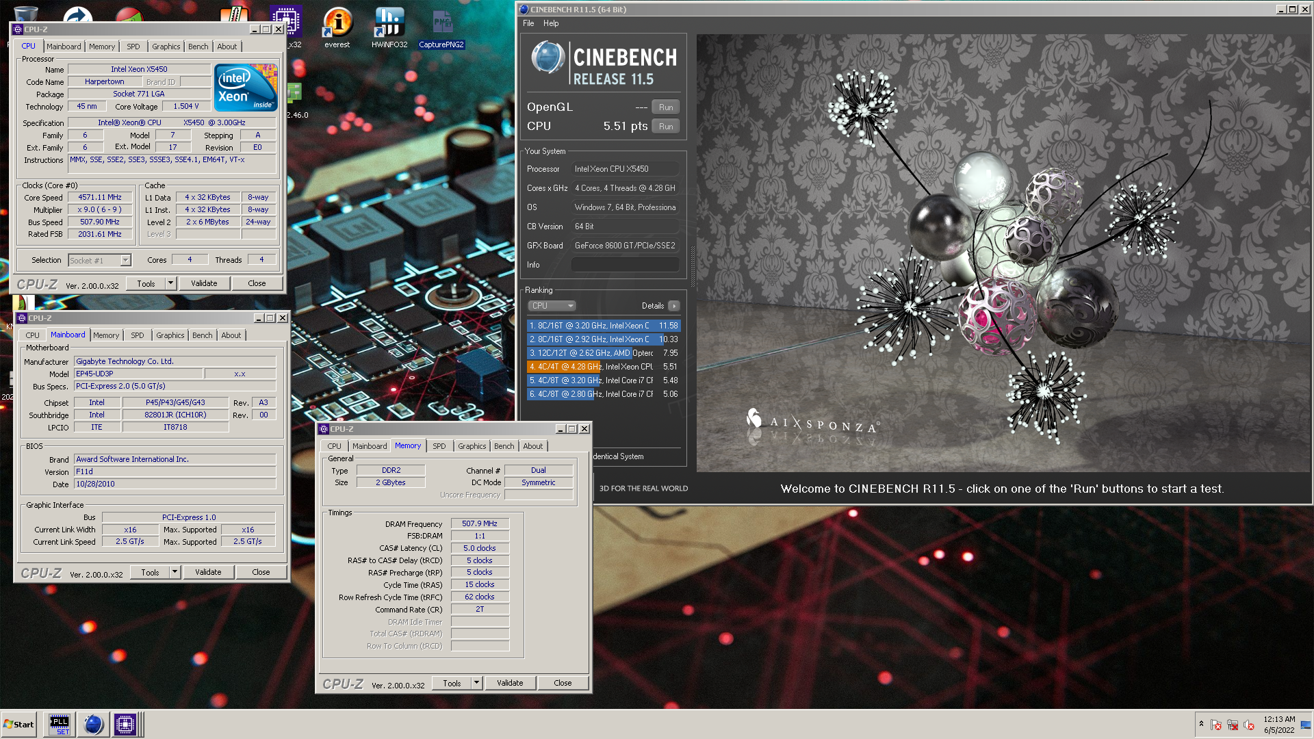This screenshot has width=1314, height=739.
Task: Open the HWiNFO32 desktop shortcut
Action: pyautogui.click(x=389, y=27)
